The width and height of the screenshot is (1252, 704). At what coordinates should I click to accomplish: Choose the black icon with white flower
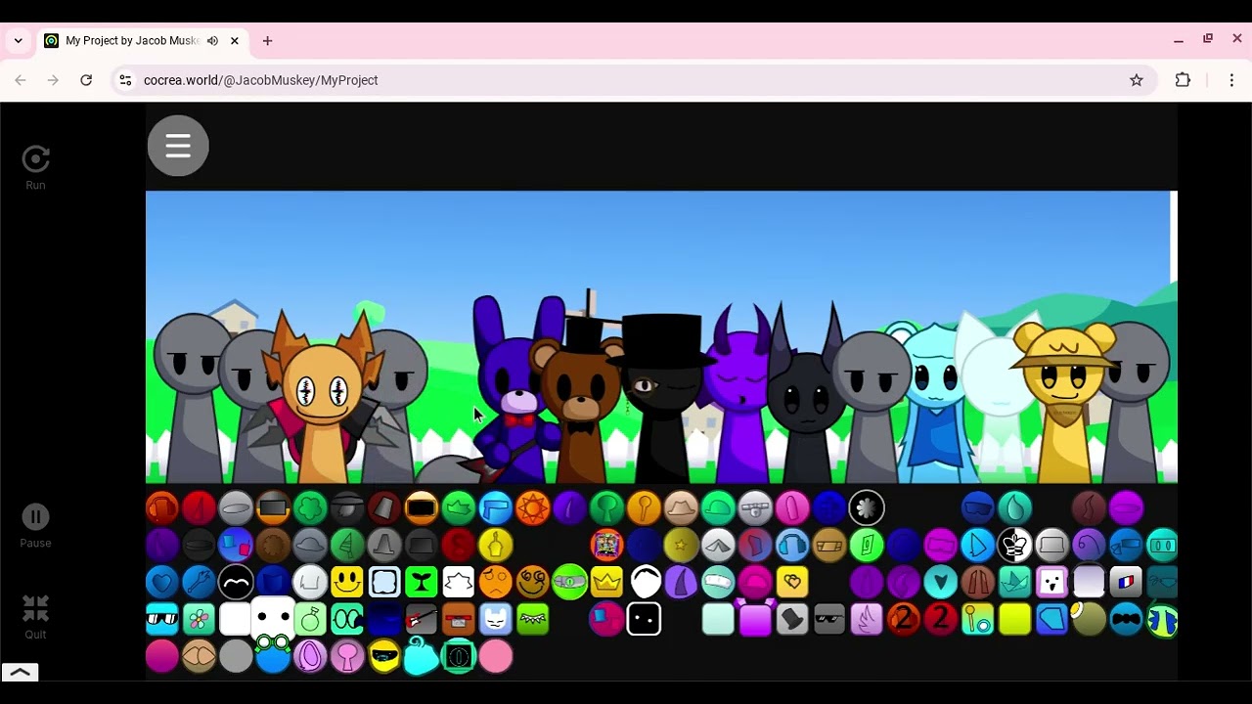(x=866, y=507)
